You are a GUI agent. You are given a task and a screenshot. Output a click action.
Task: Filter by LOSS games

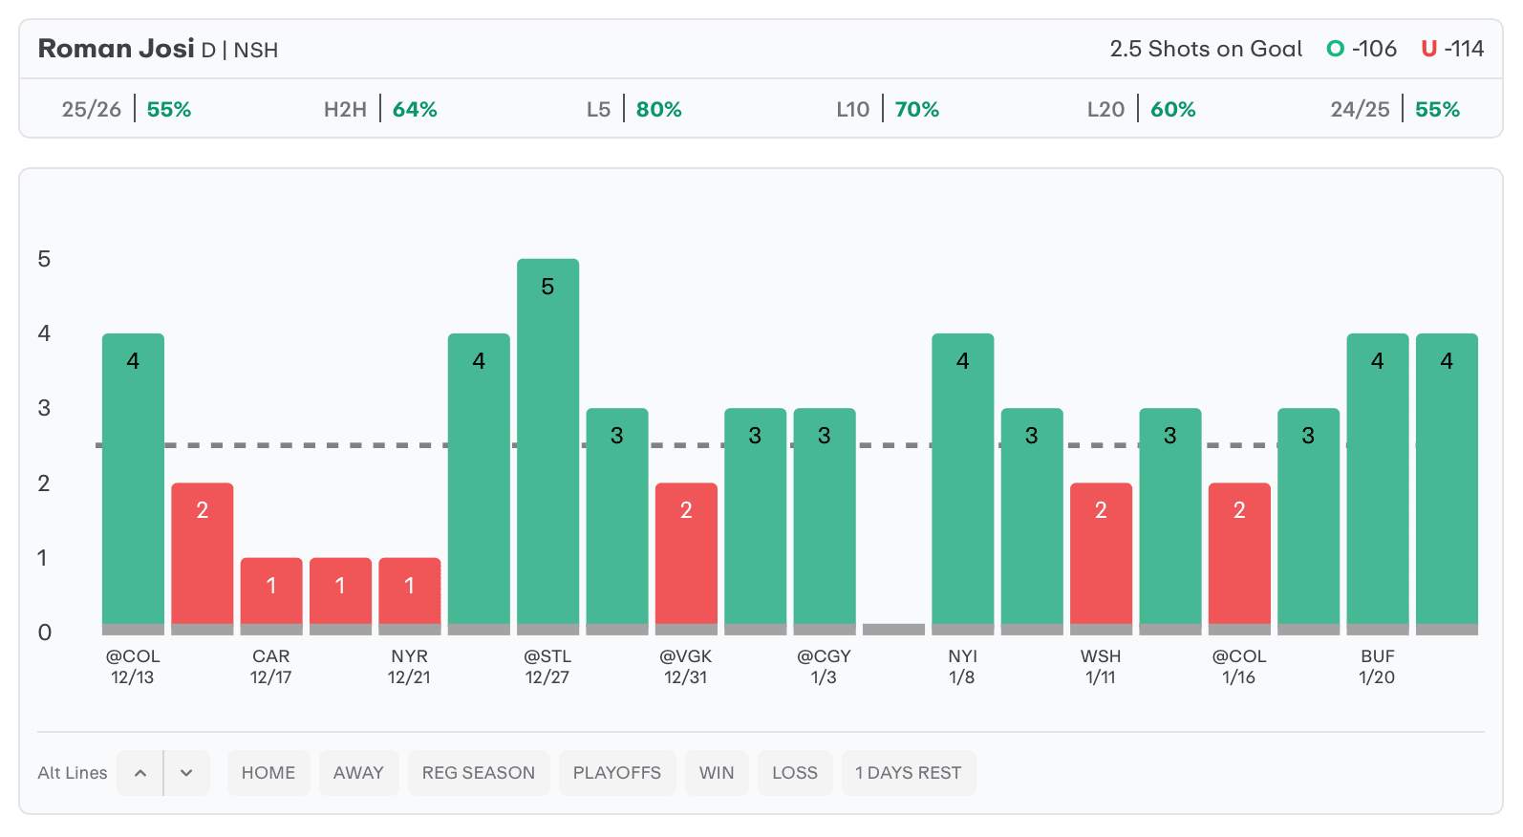click(x=795, y=773)
